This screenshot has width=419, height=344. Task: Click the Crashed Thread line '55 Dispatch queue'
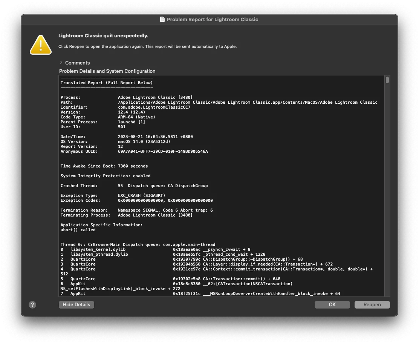click(x=163, y=186)
